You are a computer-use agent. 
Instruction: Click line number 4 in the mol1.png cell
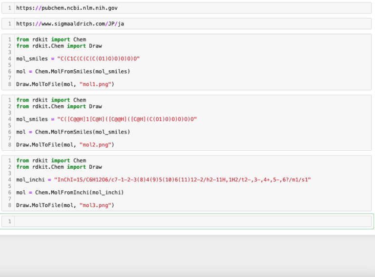pyautogui.click(x=9, y=59)
